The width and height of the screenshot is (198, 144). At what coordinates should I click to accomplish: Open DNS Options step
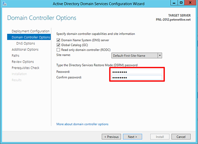coord(26,43)
